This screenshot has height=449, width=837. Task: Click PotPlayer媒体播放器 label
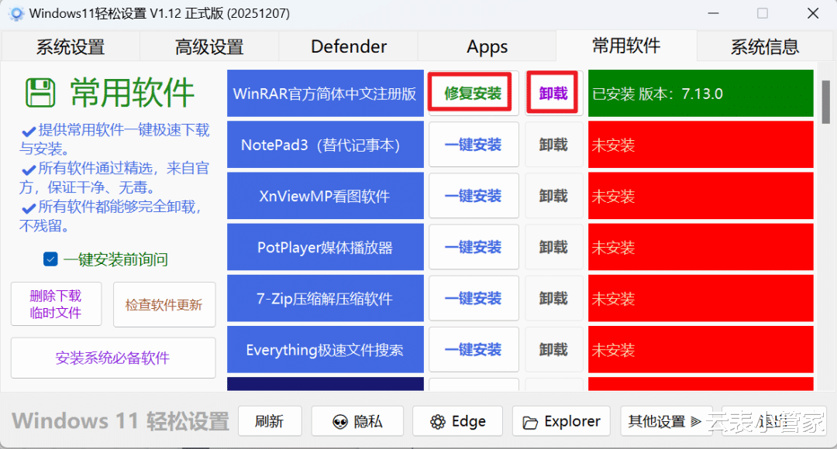tap(325, 247)
